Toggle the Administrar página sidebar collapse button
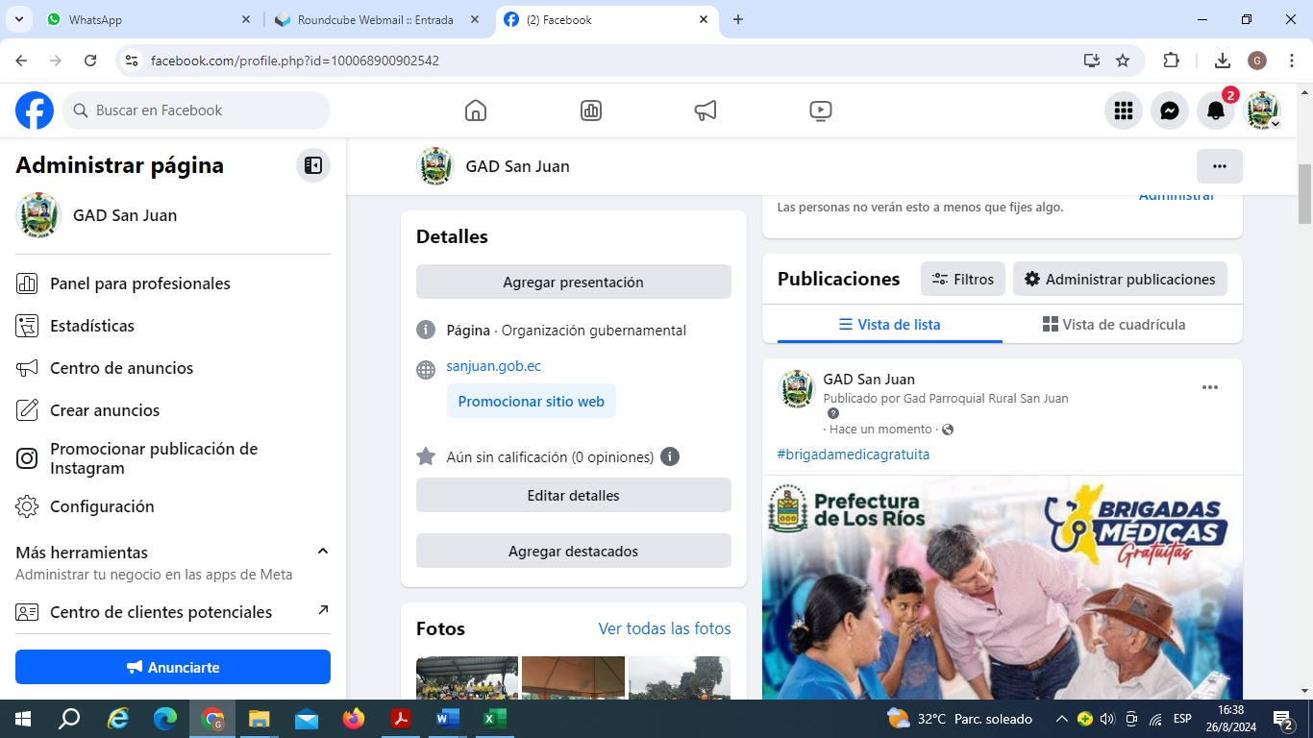This screenshot has height=738, width=1313. pos(312,165)
